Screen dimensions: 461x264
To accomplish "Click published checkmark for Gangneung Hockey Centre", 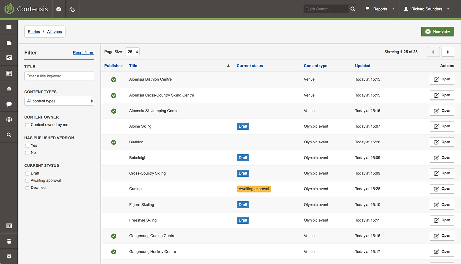I will (114, 252).
